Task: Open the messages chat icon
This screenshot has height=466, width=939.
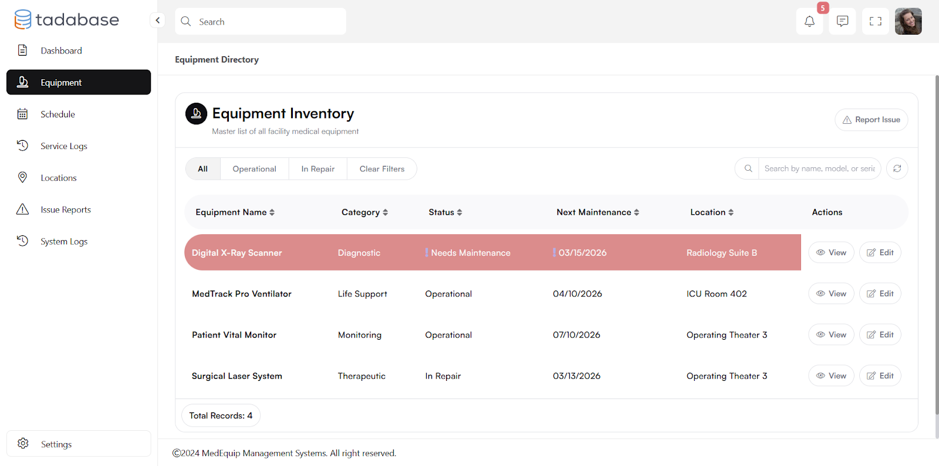Action: tap(842, 22)
